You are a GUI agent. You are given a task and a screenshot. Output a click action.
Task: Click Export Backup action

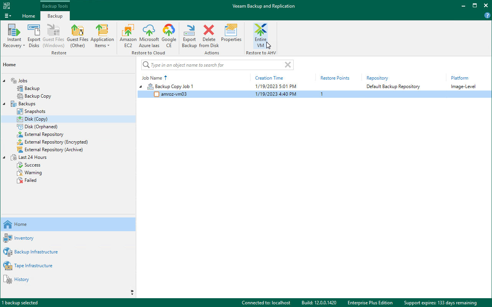pyautogui.click(x=189, y=36)
